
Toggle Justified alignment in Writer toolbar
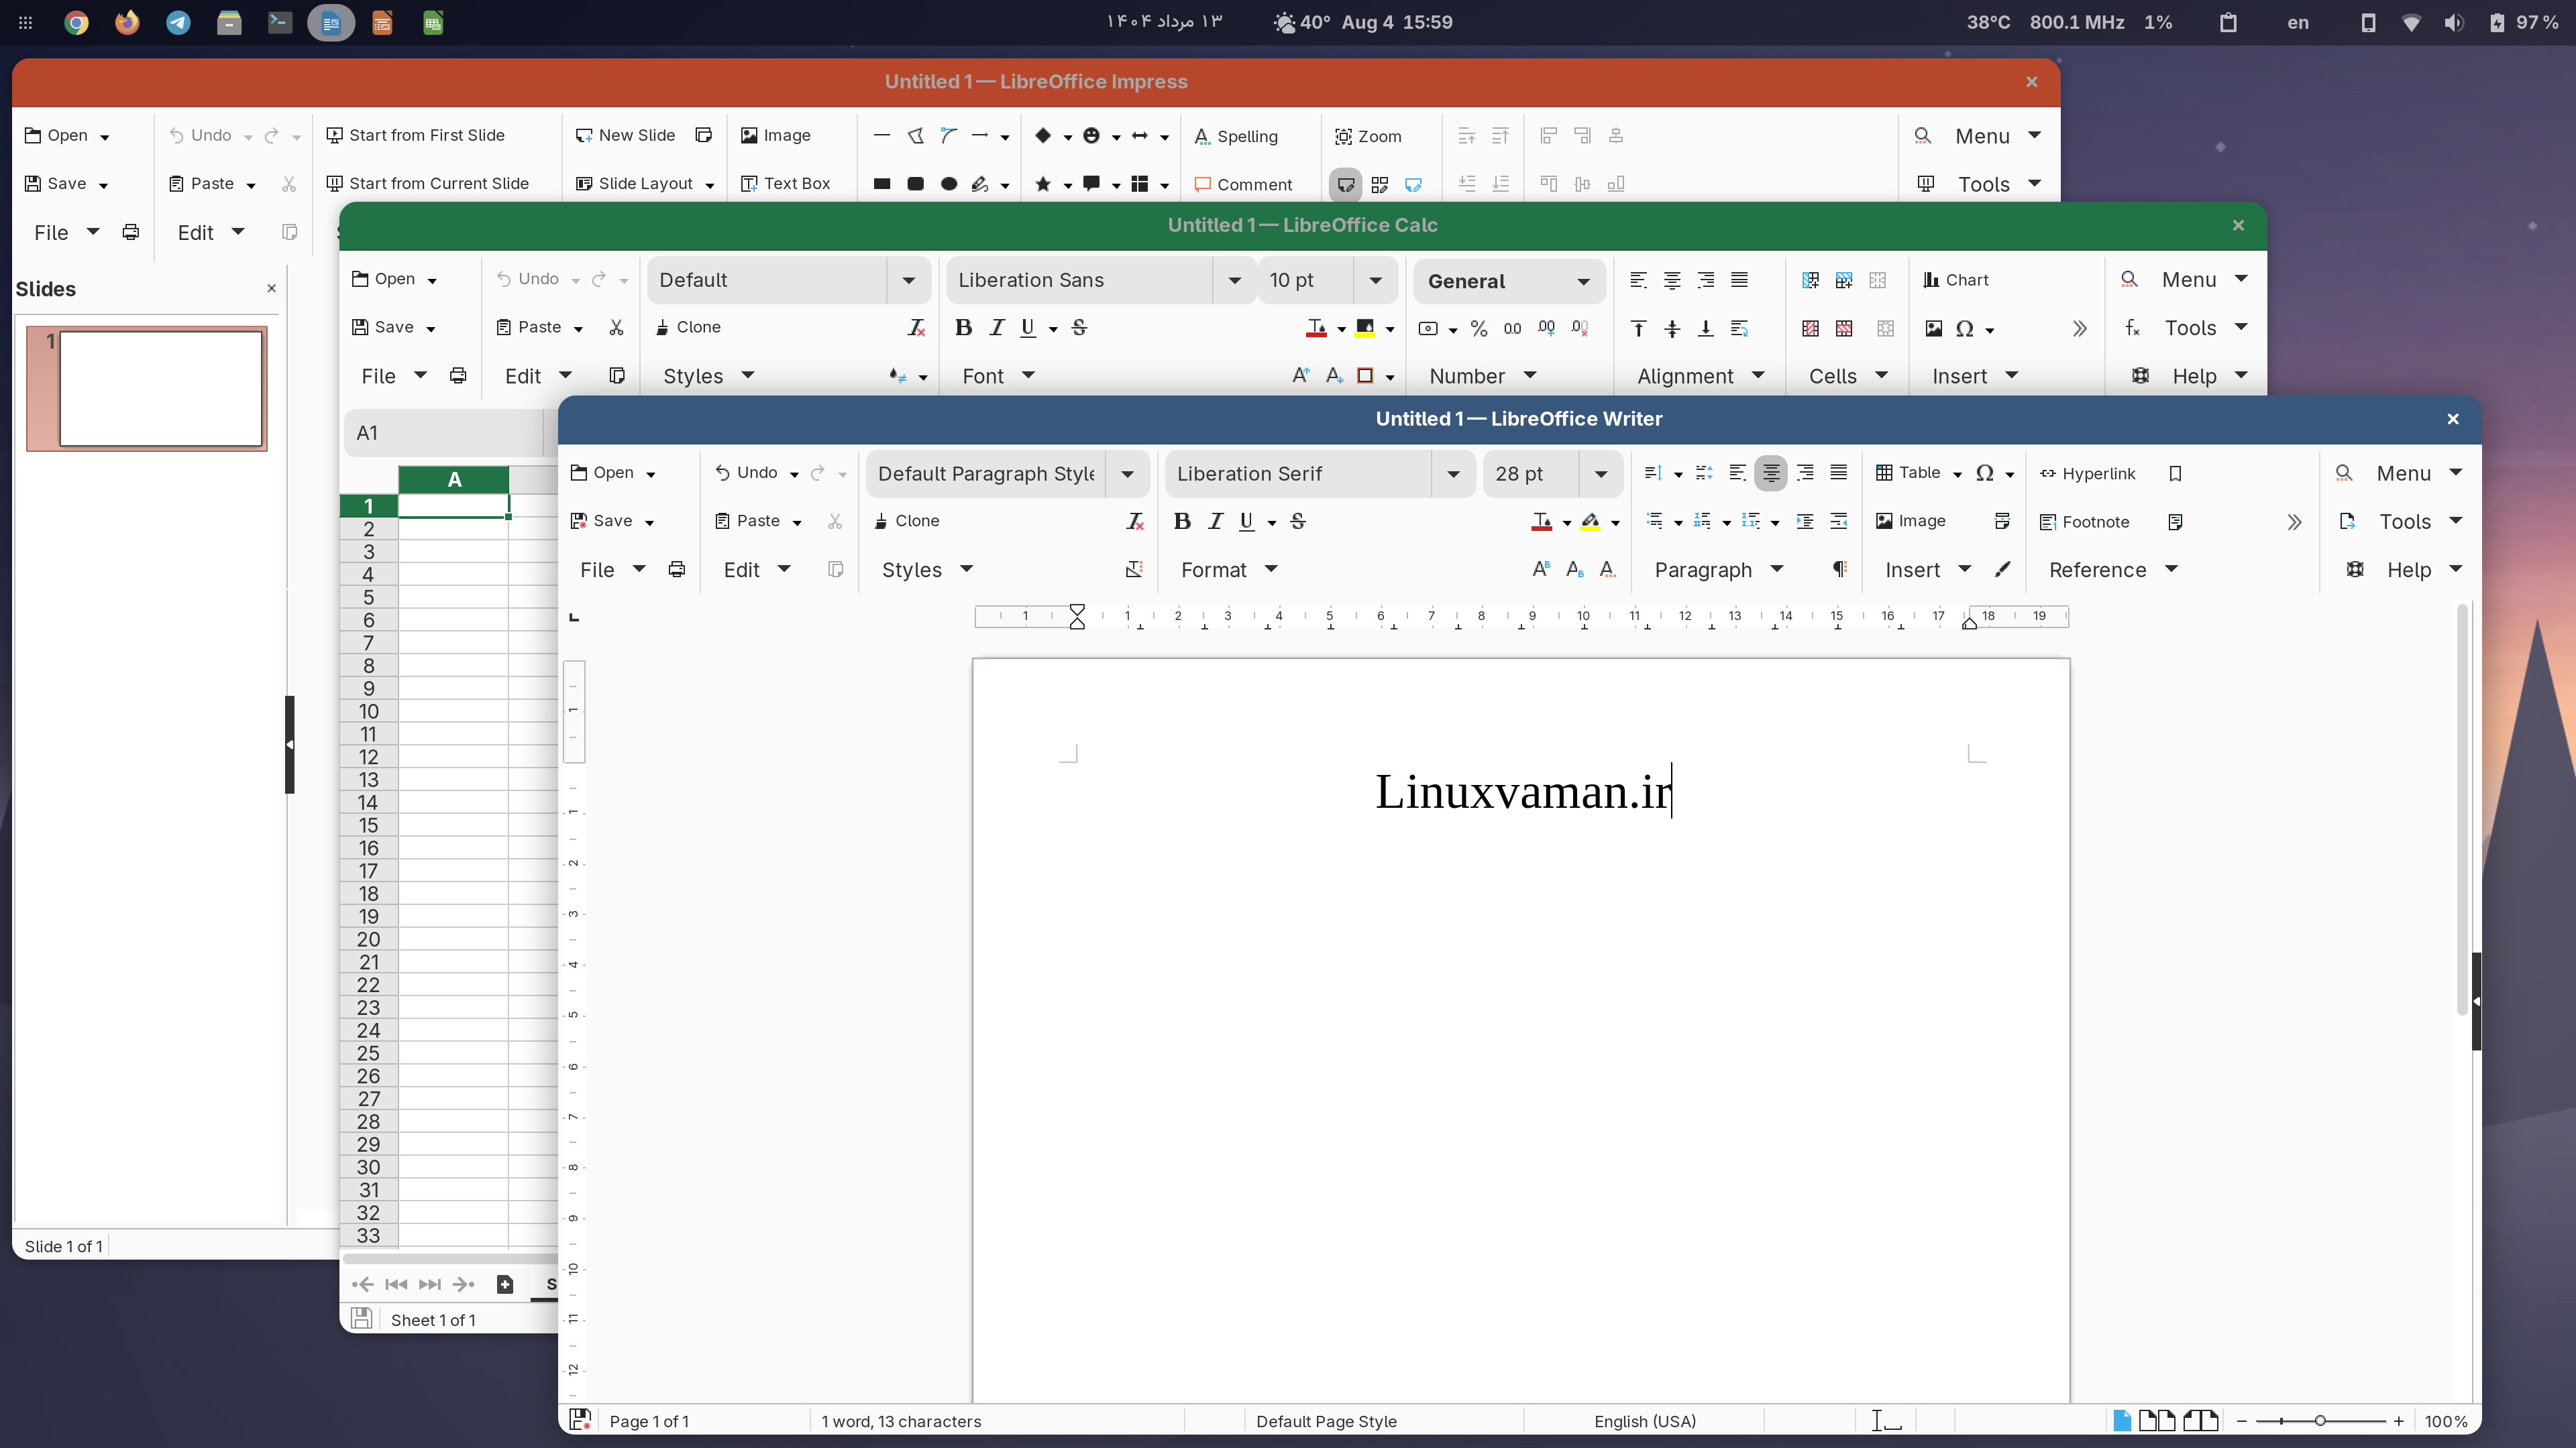1838,473
